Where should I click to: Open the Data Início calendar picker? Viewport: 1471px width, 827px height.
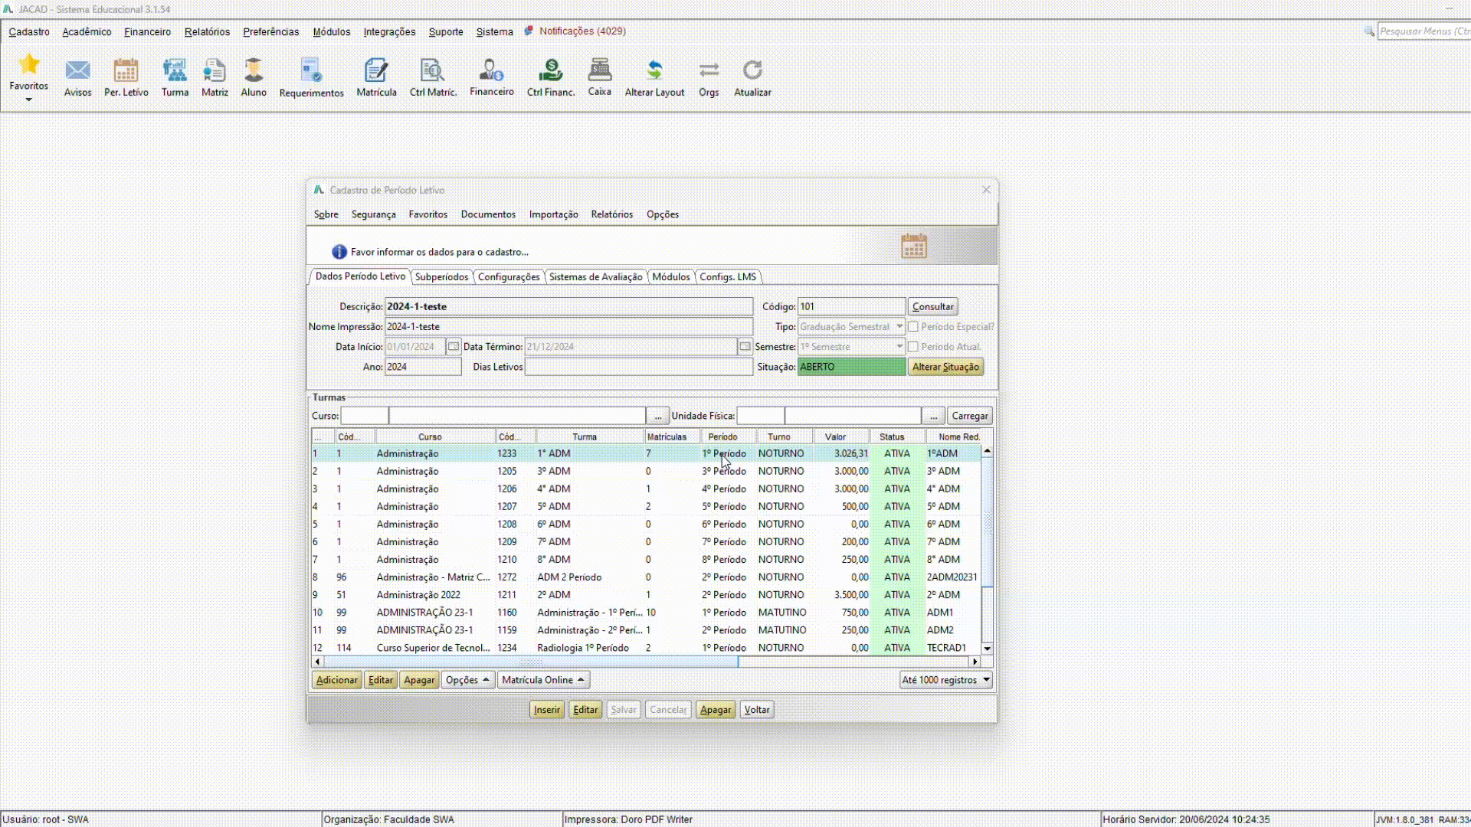coord(454,347)
